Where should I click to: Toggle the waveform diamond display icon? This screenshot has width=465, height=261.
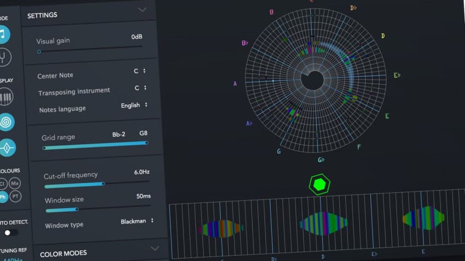[8, 147]
